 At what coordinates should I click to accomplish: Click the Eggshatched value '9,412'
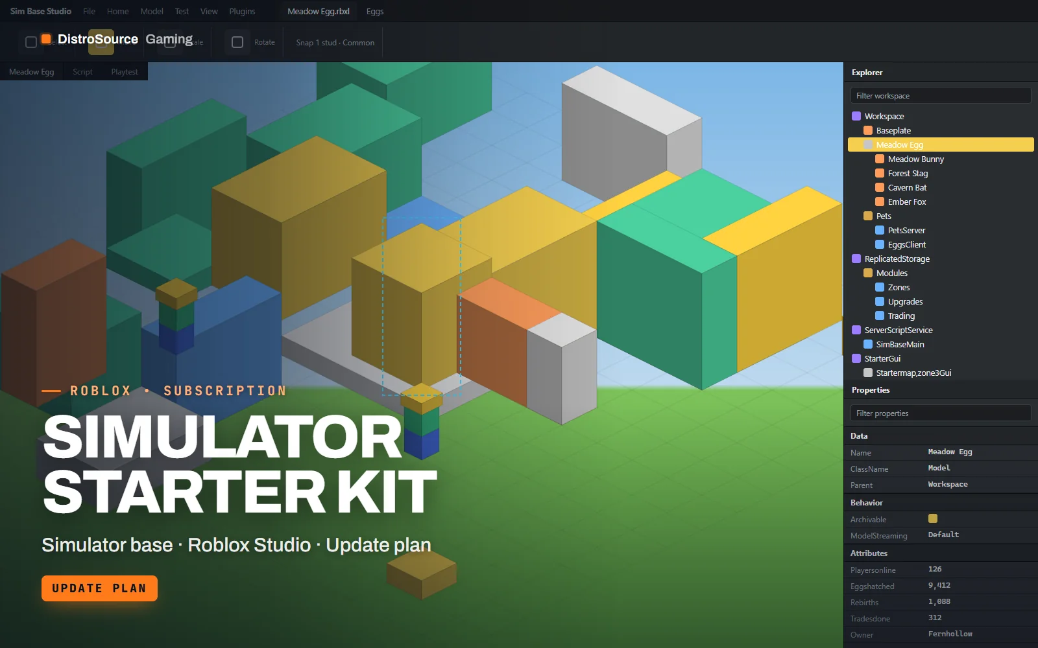click(939, 585)
